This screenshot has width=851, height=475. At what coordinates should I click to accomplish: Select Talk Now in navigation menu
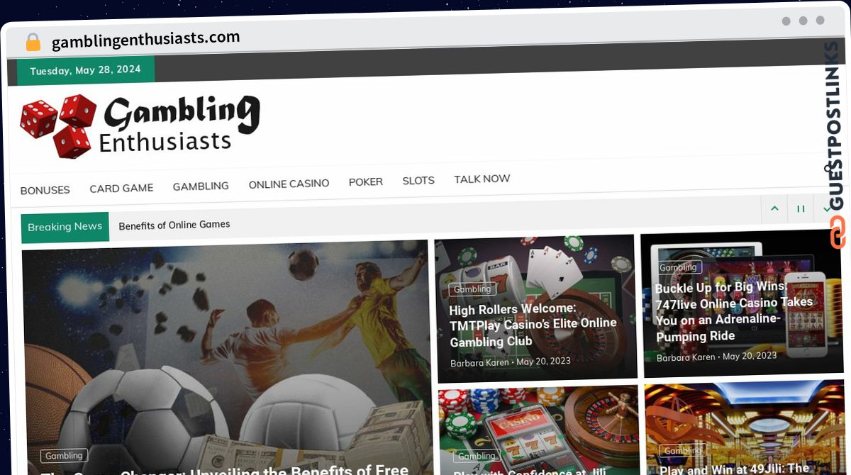[x=482, y=179]
